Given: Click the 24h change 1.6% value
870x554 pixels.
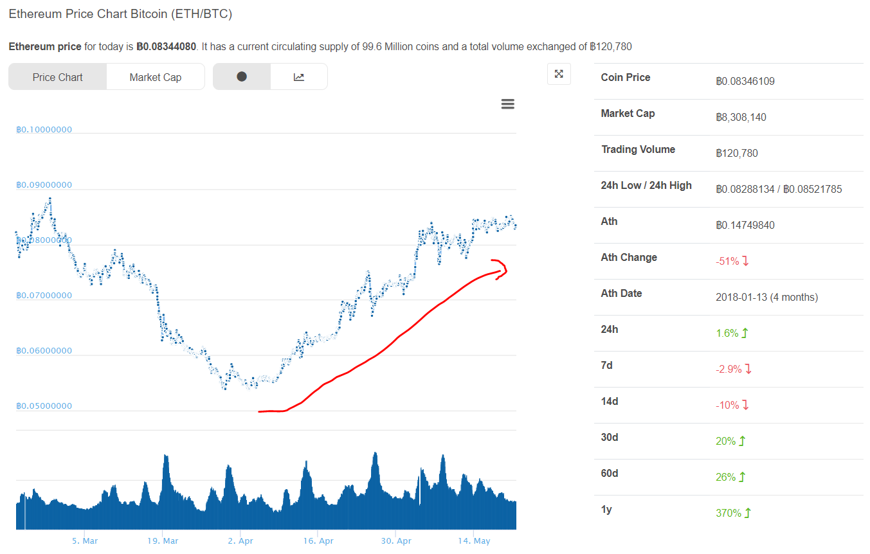Looking at the screenshot, I should (x=732, y=334).
